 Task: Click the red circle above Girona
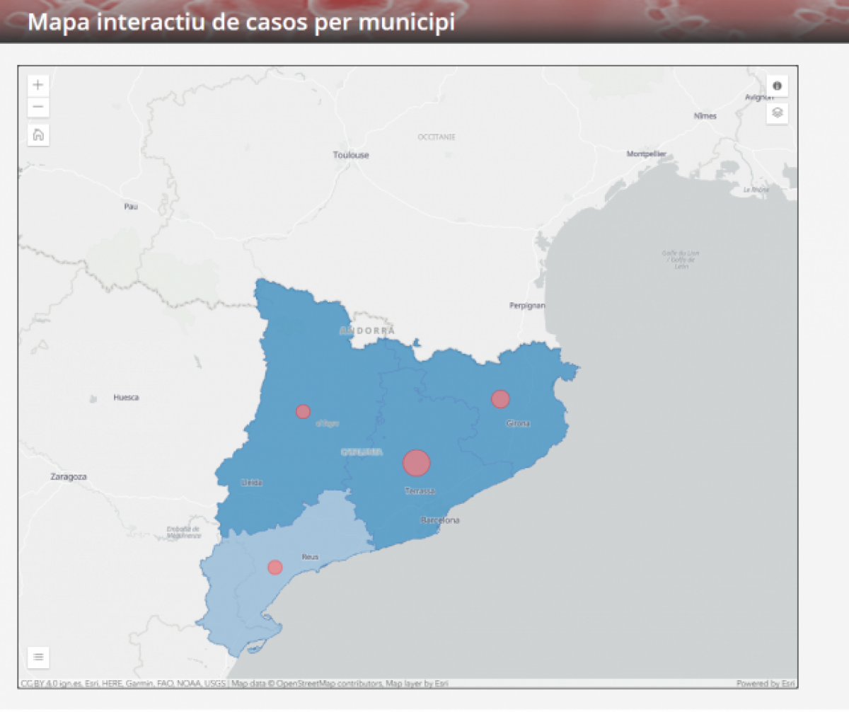point(500,399)
